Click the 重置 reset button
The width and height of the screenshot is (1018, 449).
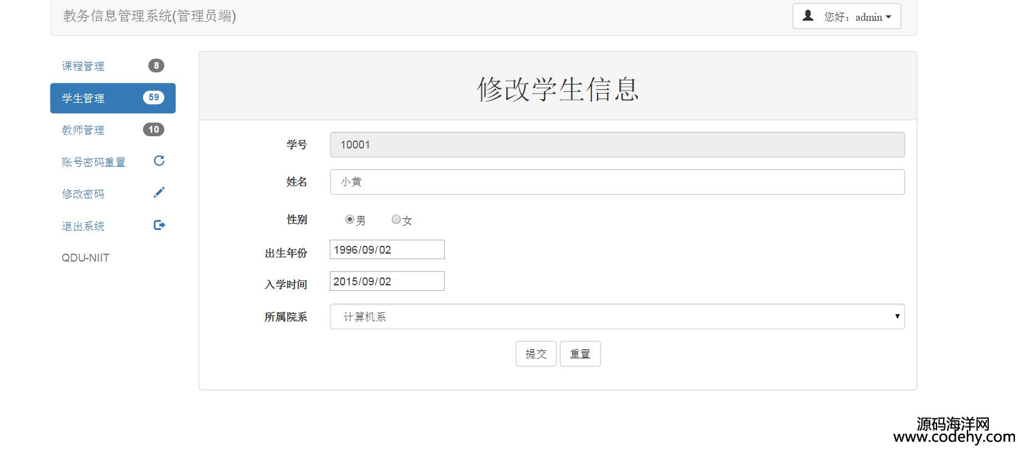[580, 353]
